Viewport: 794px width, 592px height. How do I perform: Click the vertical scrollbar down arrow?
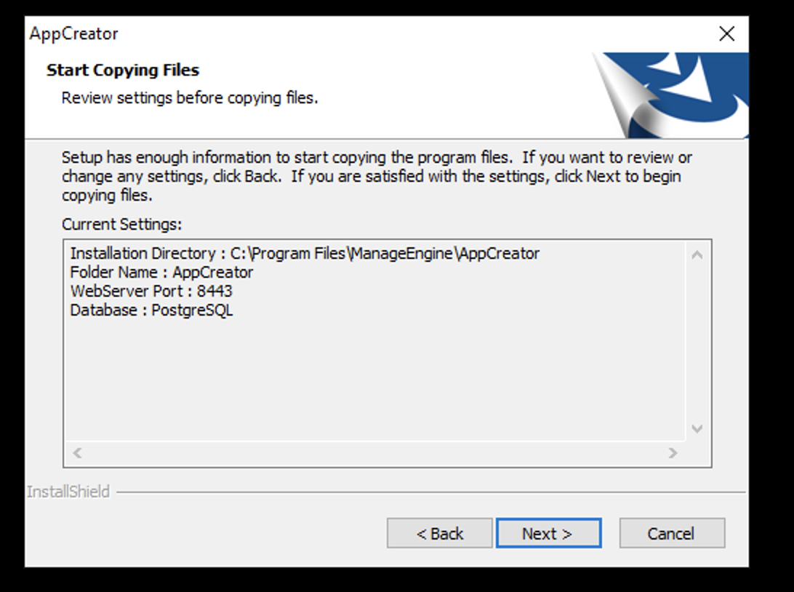697,428
